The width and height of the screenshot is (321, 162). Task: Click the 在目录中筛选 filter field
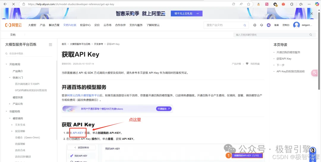pos(29,53)
